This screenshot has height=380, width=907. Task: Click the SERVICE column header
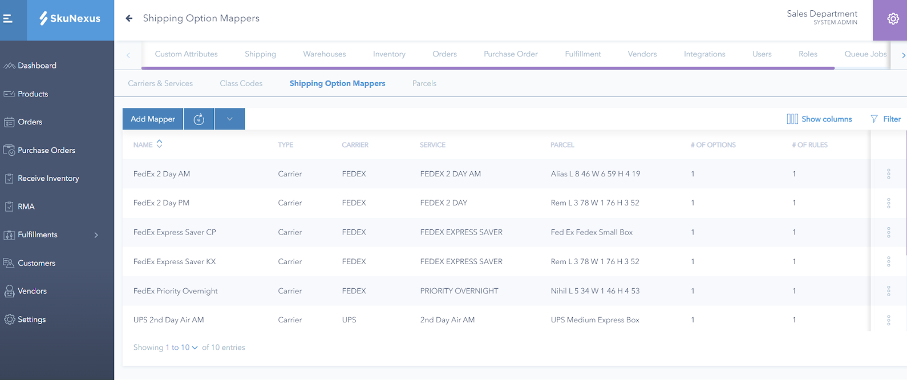pyautogui.click(x=432, y=145)
